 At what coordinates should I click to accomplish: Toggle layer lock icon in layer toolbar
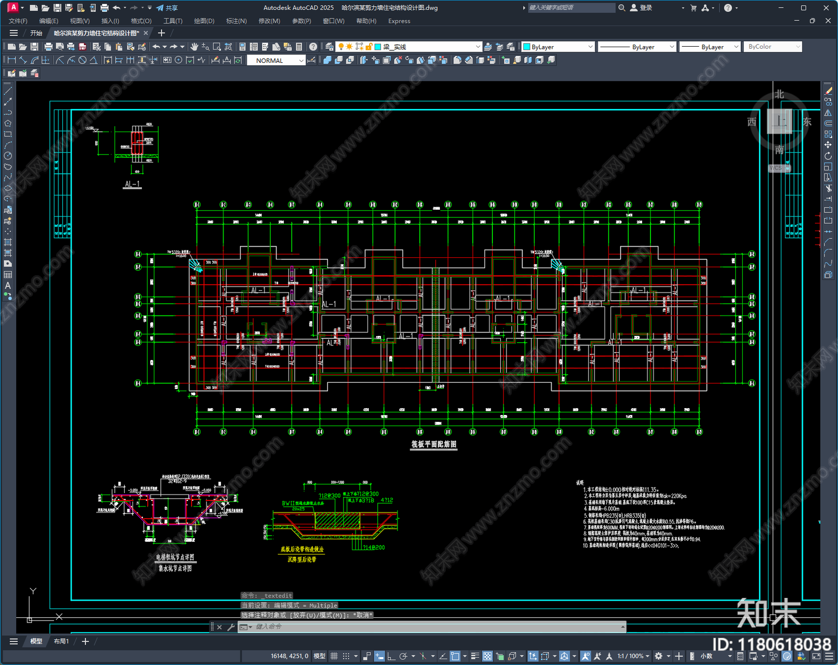[x=369, y=47]
